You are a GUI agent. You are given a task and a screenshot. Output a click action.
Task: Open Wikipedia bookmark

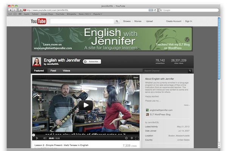pyautogui.click(x=72, y=14)
